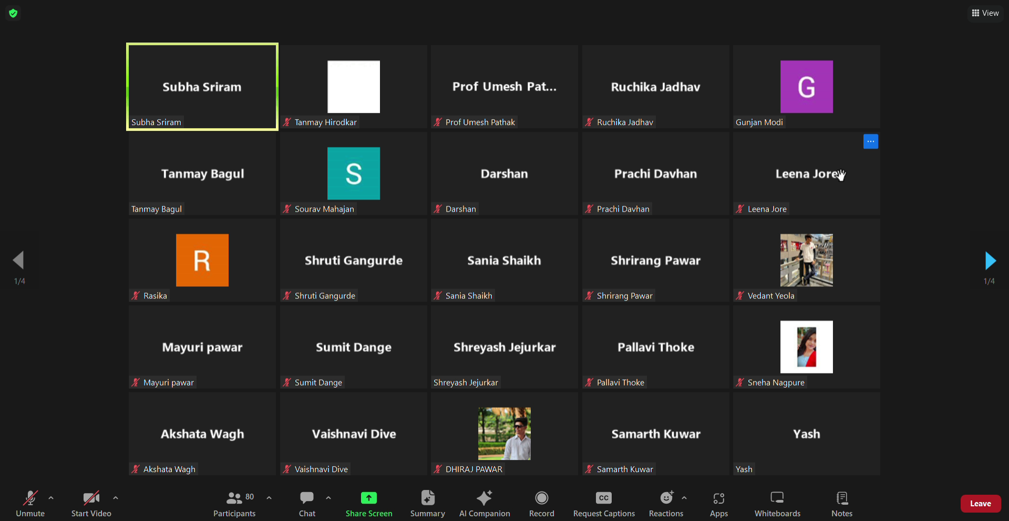The height and width of the screenshot is (521, 1009).
Task: Click Request Captions icon
Action: (x=603, y=498)
